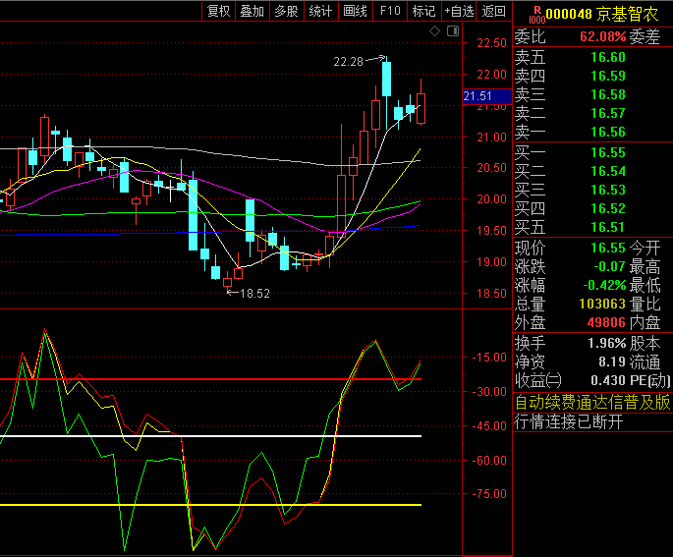
Task: Select stock title 000048 京基智农
Action: 602,14
